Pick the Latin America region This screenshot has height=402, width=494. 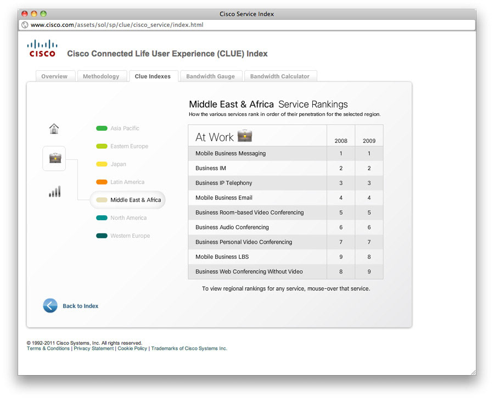click(127, 182)
